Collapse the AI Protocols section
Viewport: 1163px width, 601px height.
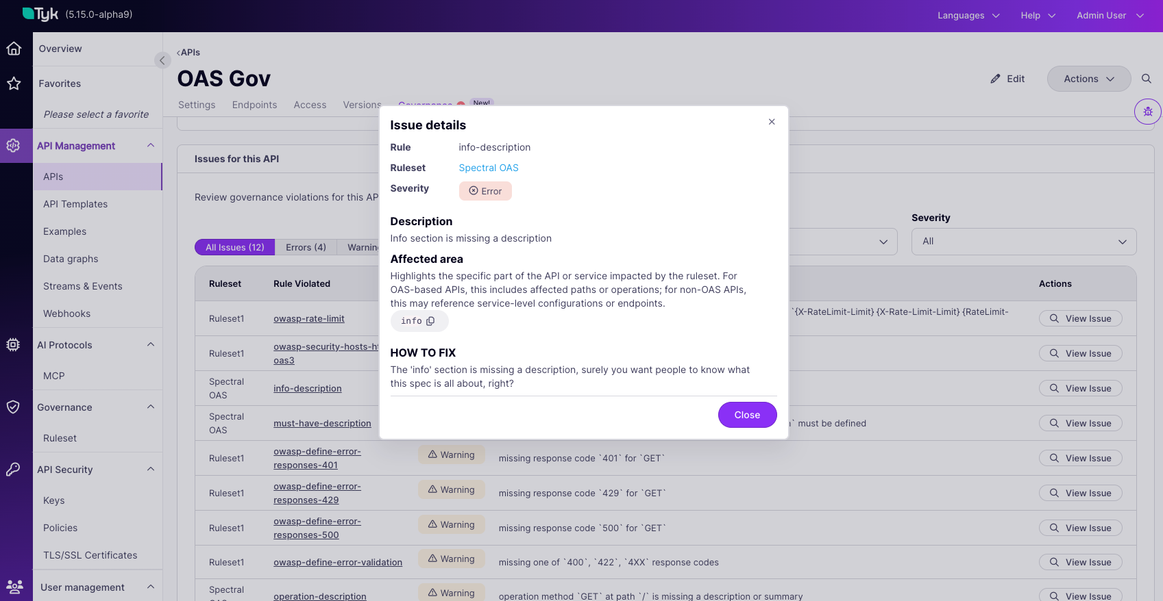[x=151, y=344]
